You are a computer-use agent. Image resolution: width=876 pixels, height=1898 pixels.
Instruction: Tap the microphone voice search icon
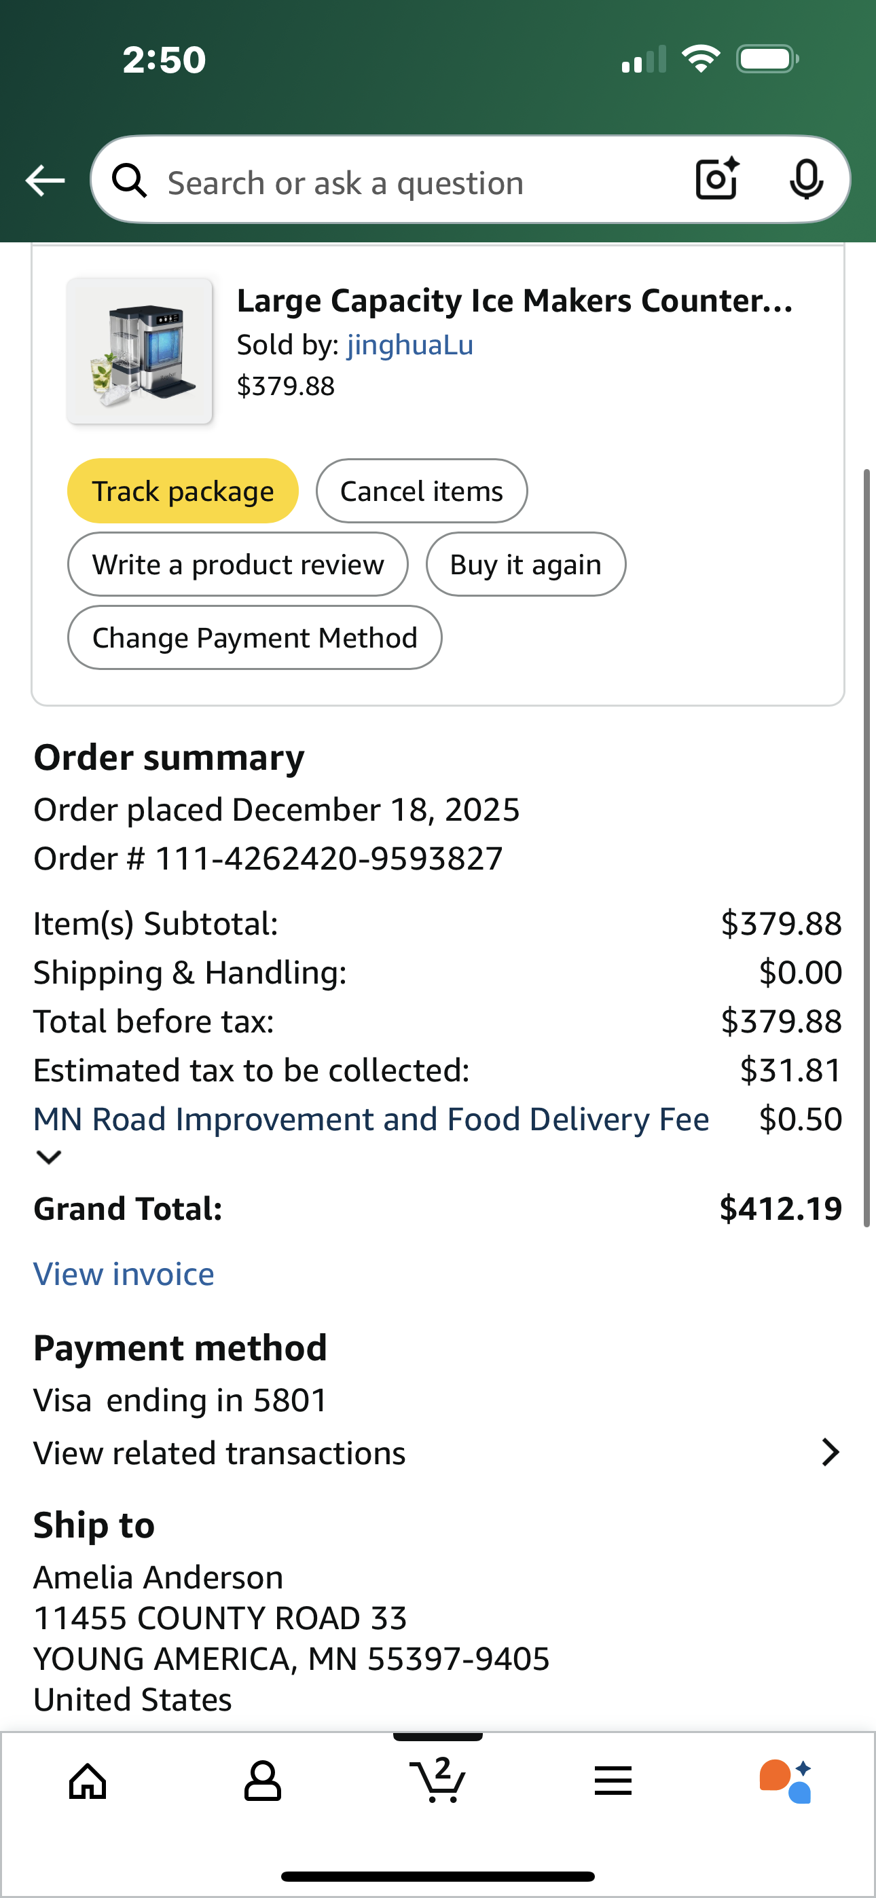tap(806, 179)
